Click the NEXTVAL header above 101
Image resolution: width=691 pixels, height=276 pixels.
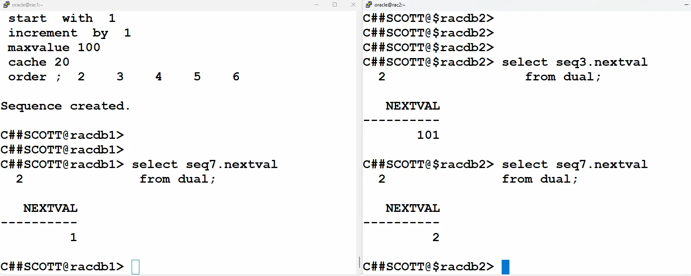(x=413, y=106)
